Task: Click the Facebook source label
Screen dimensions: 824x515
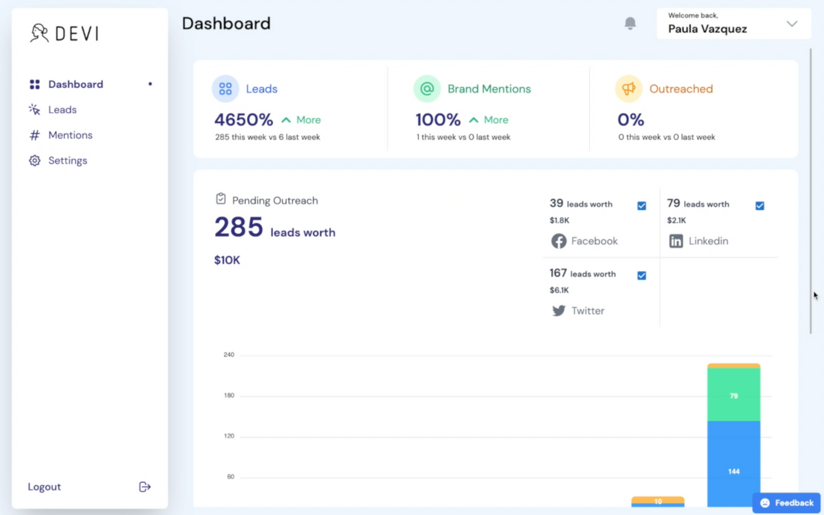Action: (594, 241)
